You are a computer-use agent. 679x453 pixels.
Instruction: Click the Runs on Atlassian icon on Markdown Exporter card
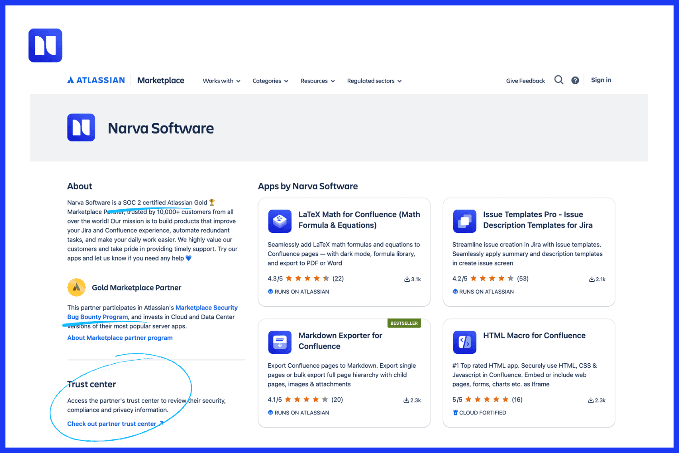click(x=270, y=412)
